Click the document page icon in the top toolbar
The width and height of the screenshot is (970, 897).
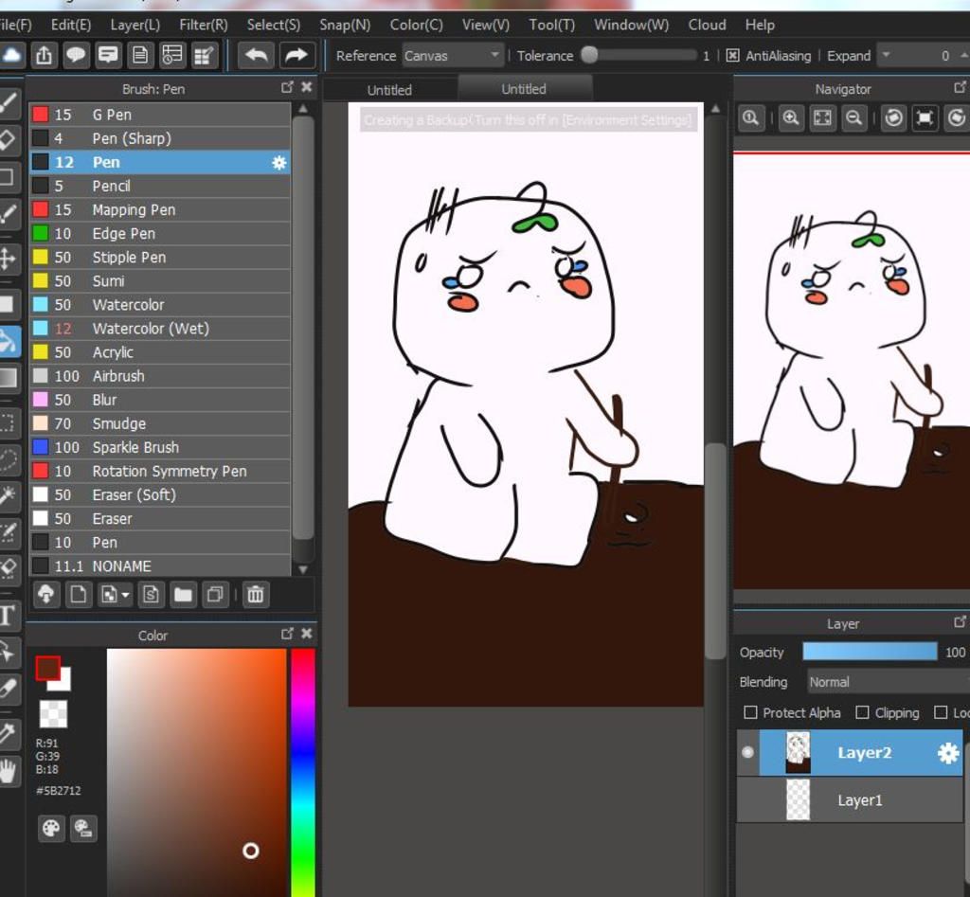point(140,56)
